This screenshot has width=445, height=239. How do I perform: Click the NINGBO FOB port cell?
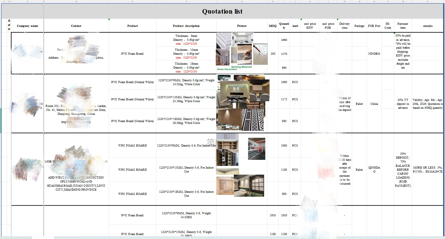[x=374, y=54]
